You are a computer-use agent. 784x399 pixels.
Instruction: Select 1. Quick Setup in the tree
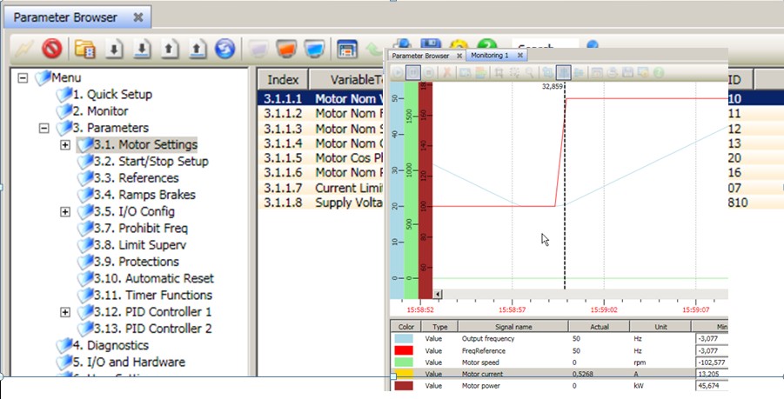[x=112, y=95]
